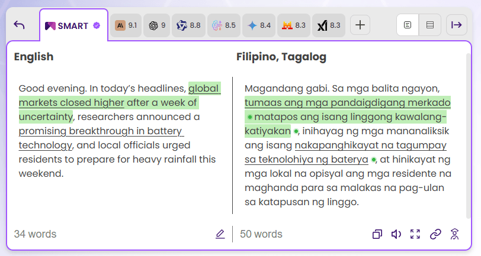Click the "34 words" source count
This screenshot has height=256, width=481.
pyautogui.click(x=36, y=234)
